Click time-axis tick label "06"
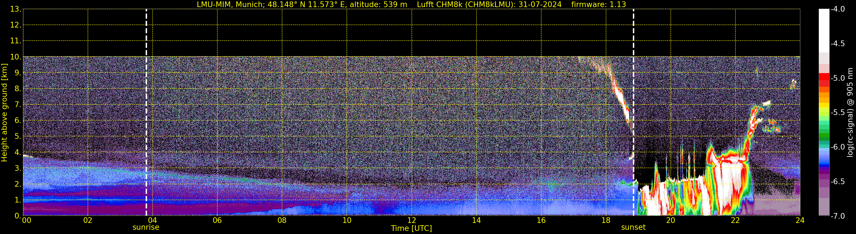This screenshot has height=234, width=856. (217, 220)
